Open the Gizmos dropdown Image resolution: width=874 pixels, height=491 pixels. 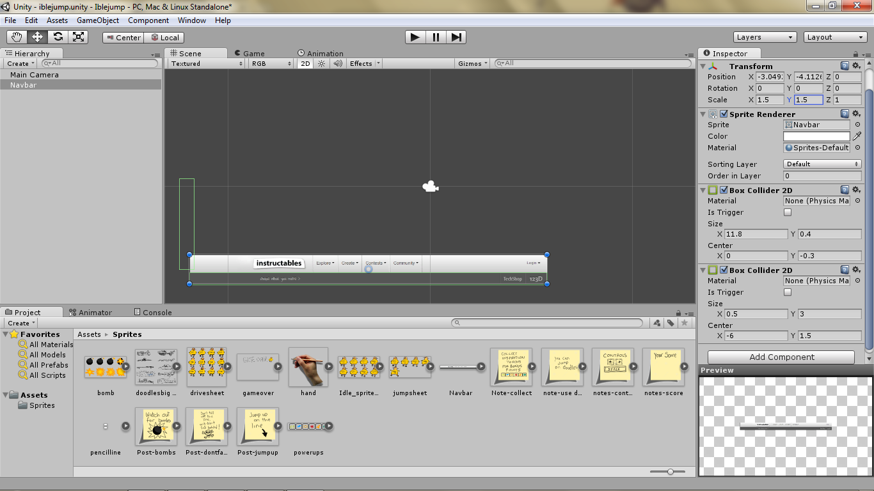472,63
